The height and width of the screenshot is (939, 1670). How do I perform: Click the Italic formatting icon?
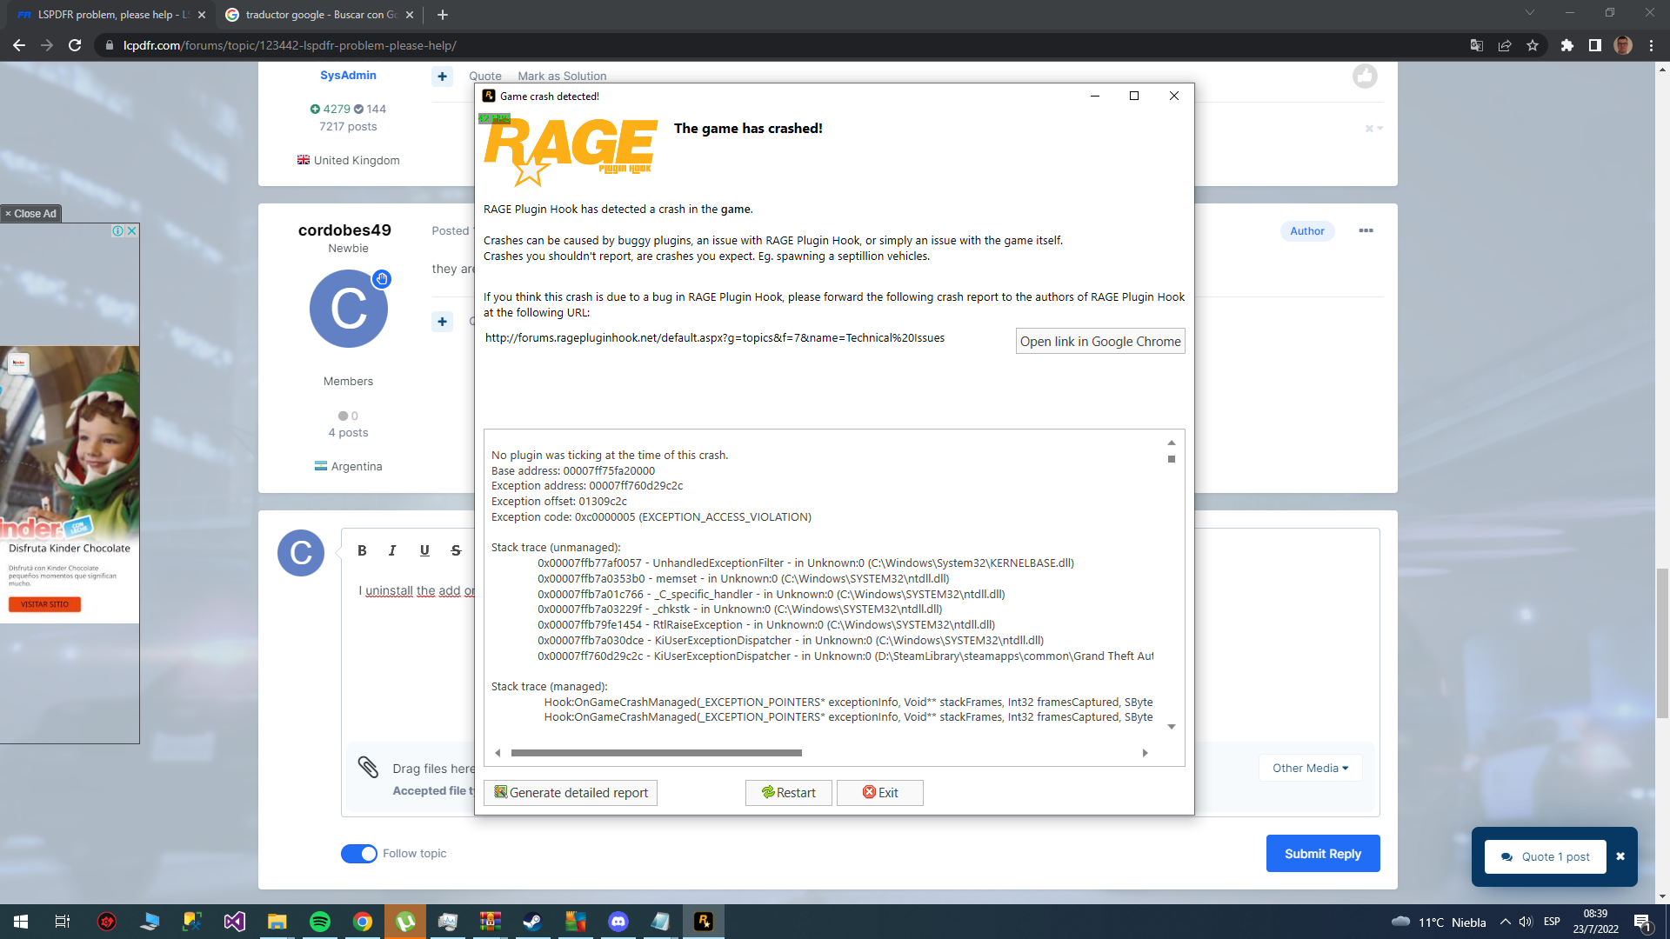pyautogui.click(x=392, y=550)
